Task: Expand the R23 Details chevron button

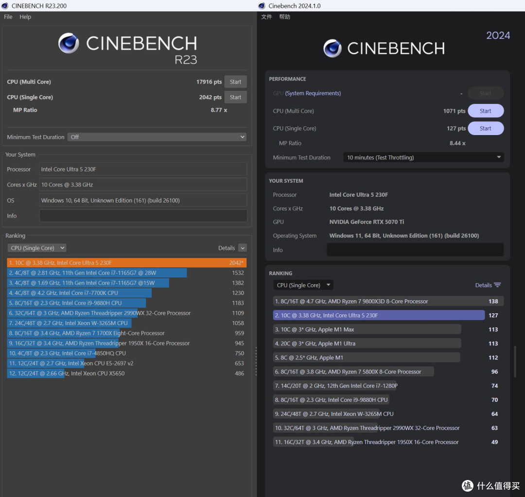Action: click(243, 248)
